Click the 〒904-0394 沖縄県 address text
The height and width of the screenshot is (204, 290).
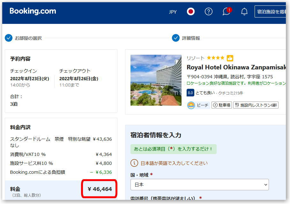pos(230,77)
